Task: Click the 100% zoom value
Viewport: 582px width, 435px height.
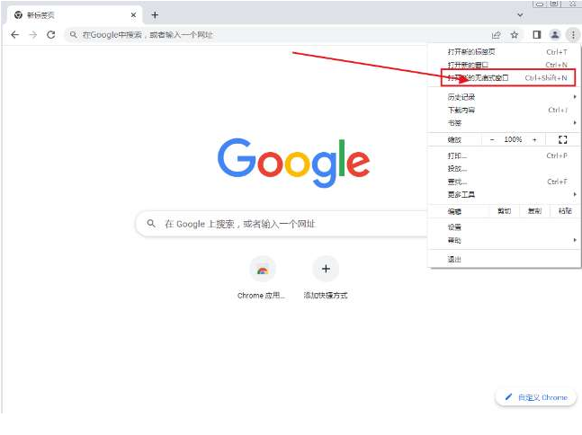Action: tap(513, 140)
